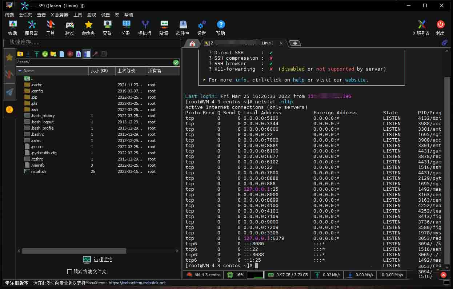
Task: Enable the follow terminal folder checkbox
Action: pos(70,272)
